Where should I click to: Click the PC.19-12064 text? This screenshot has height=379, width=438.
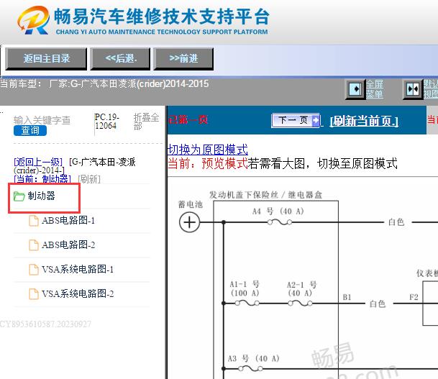click(107, 122)
